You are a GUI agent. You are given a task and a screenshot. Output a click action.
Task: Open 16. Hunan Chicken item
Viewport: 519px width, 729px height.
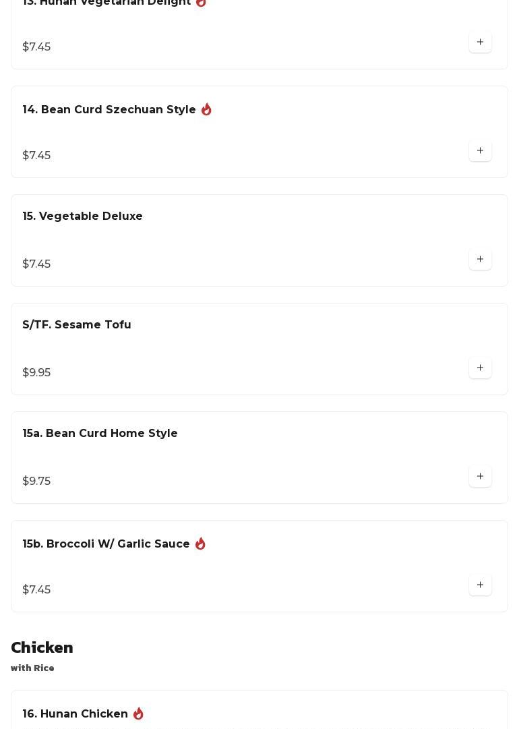point(75,714)
